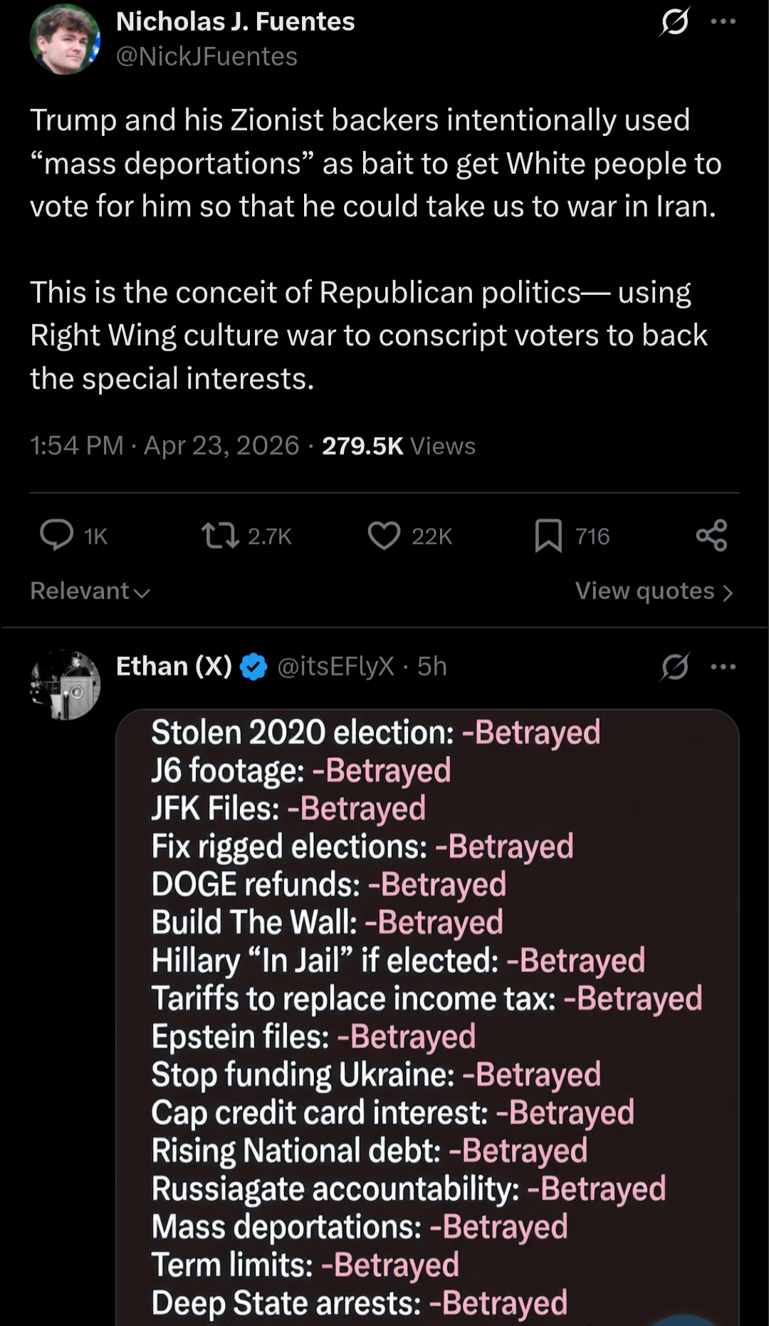This screenshot has height=1326, width=769.
Task: Tap Grok icon on Ethan's reply
Action: click(674, 667)
